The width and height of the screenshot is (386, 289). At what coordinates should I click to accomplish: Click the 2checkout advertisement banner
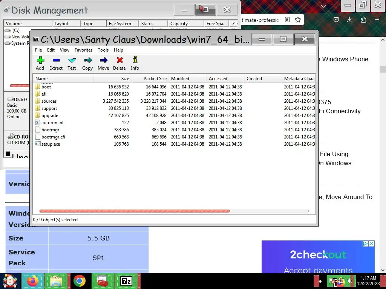[318, 257]
